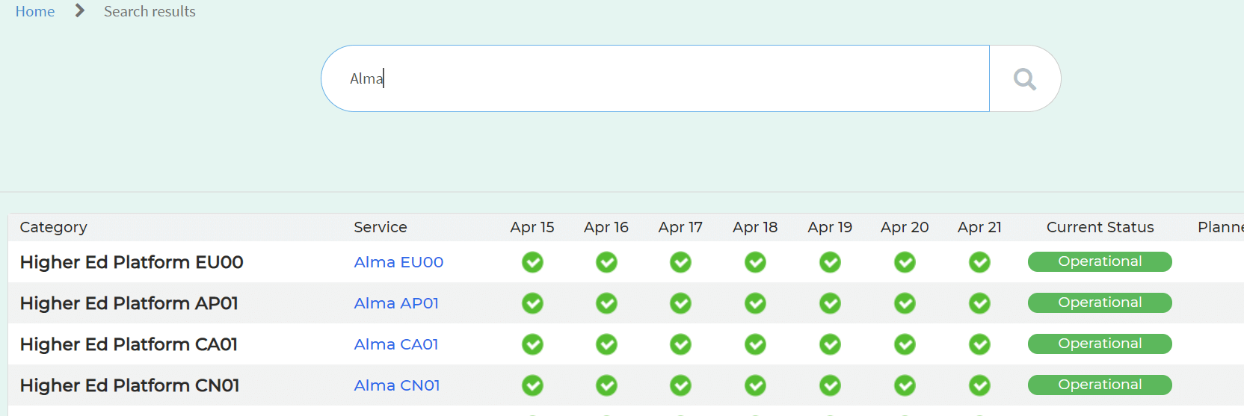The height and width of the screenshot is (416, 1244).
Task: Open the Alma CA01 service link
Action: click(396, 344)
